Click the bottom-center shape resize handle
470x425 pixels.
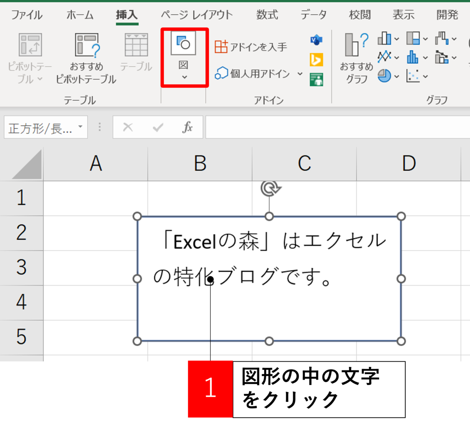[269, 341]
